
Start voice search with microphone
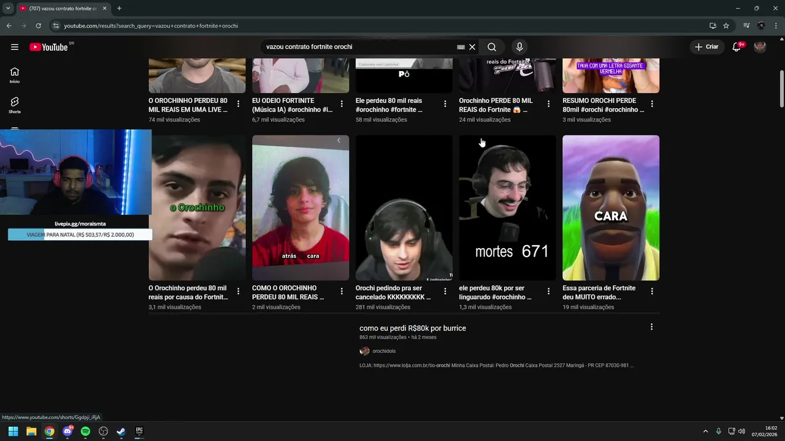[x=519, y=47]
